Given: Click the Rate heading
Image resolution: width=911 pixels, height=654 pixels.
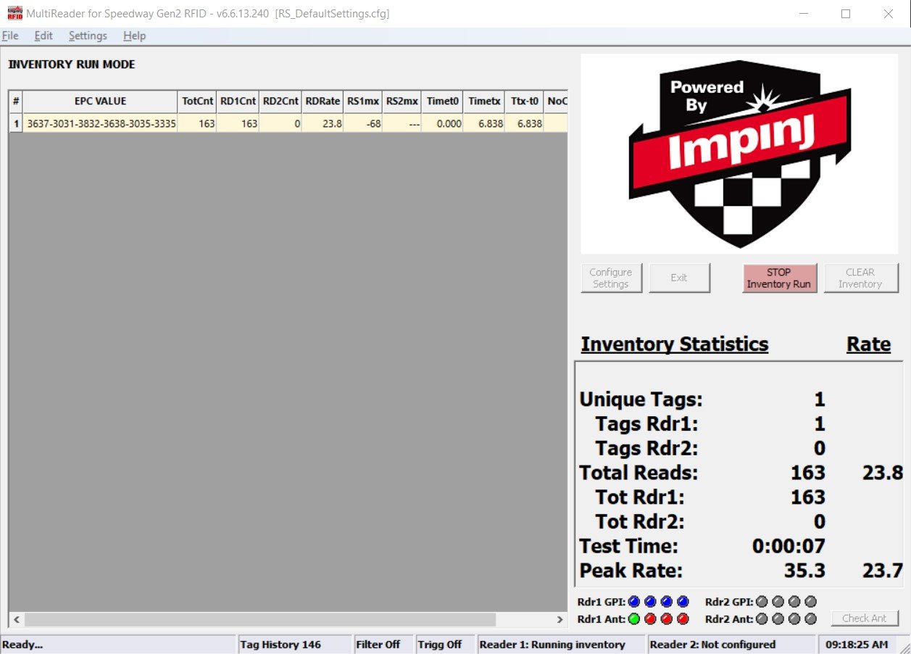Looking at the screenshot, I should click(x=868, y=344).
